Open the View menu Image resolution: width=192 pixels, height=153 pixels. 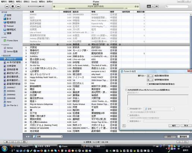click(19, 1)
